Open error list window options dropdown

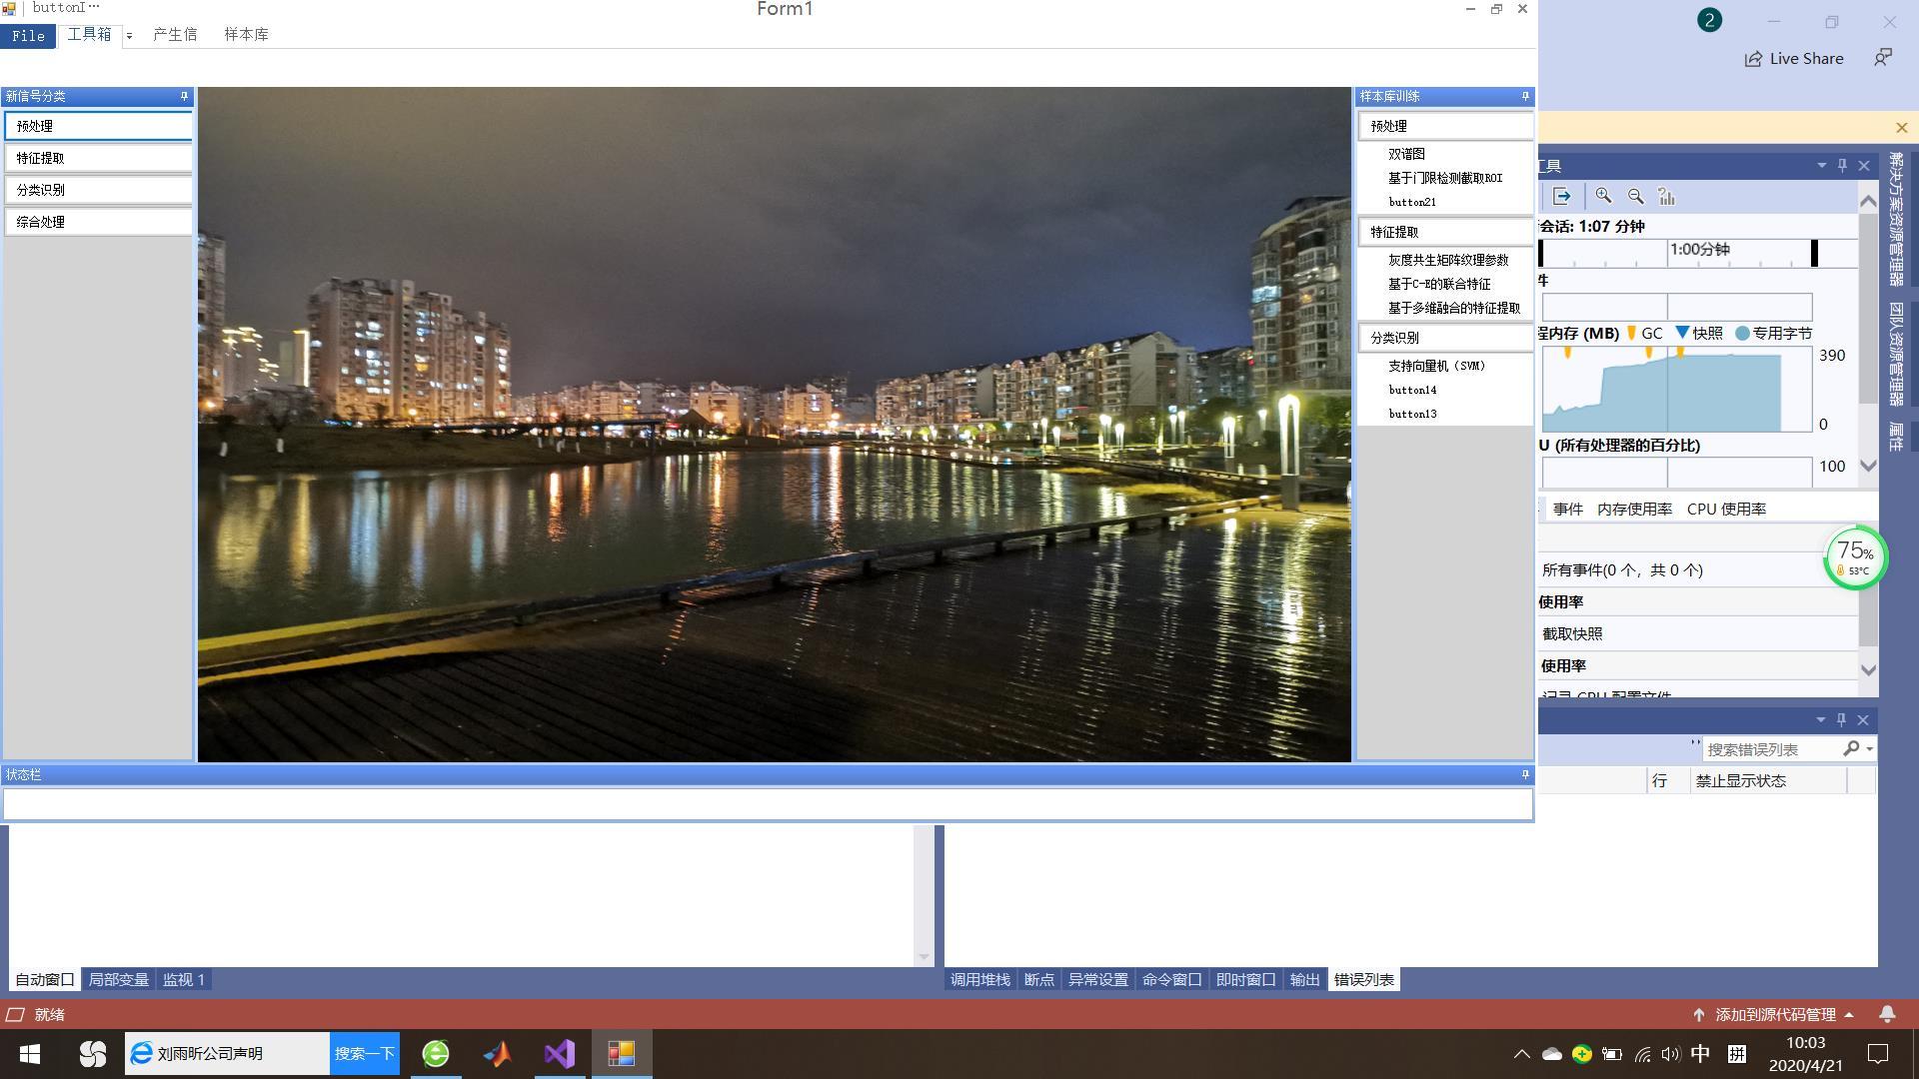[1820, 719]
